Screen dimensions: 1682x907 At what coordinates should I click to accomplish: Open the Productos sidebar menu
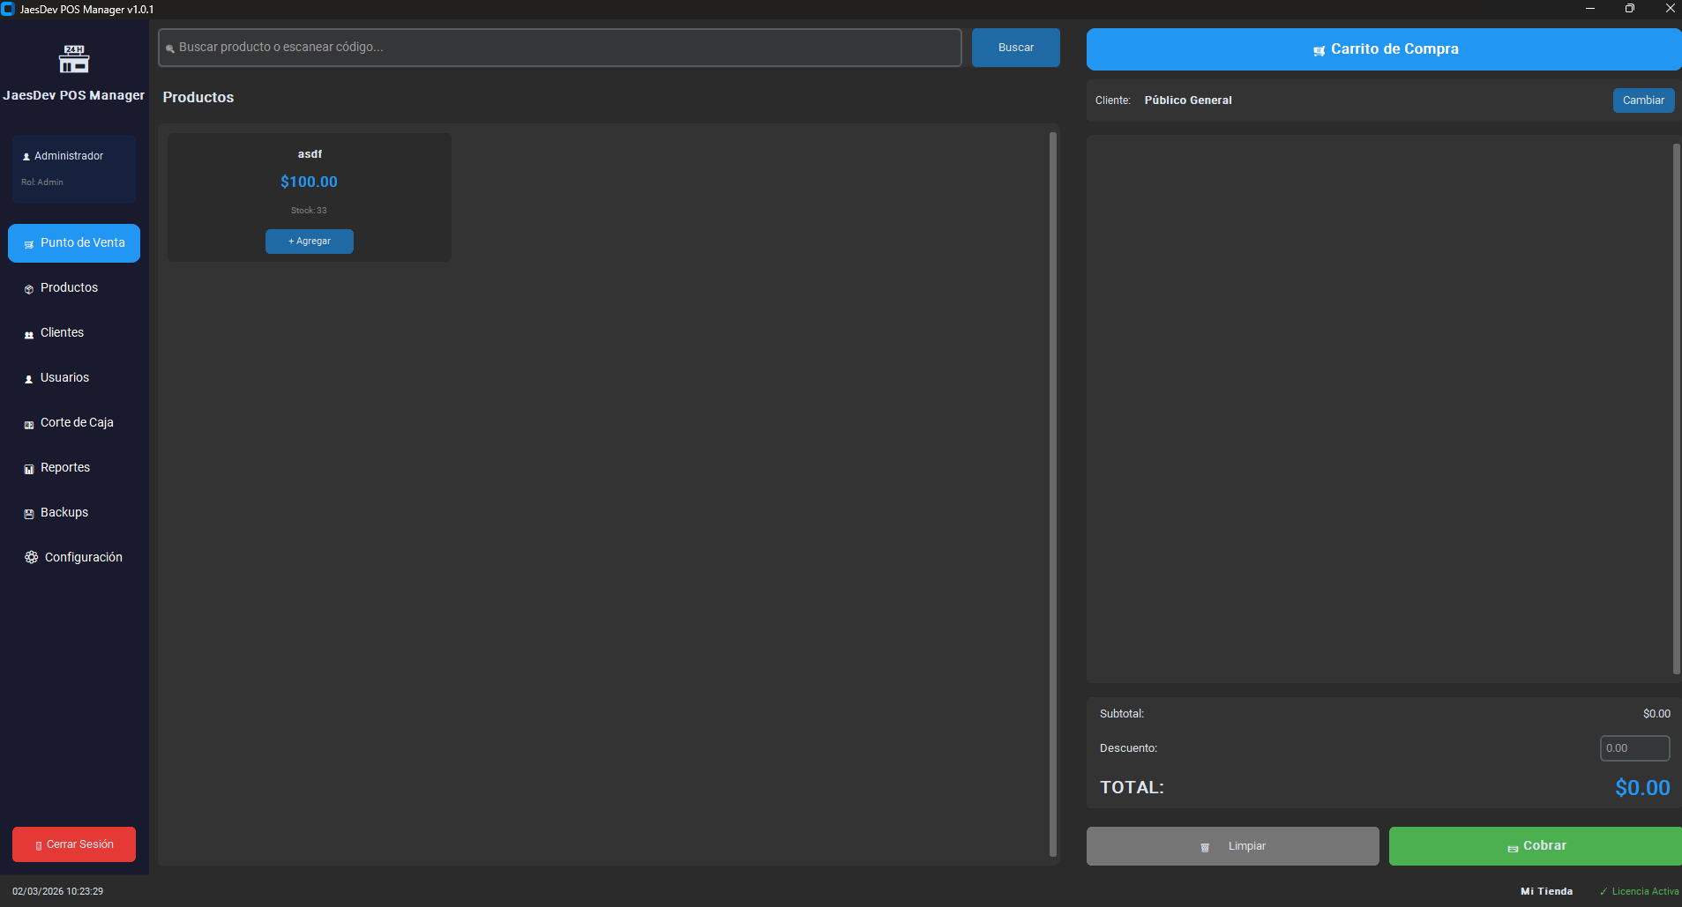[74, 288]
